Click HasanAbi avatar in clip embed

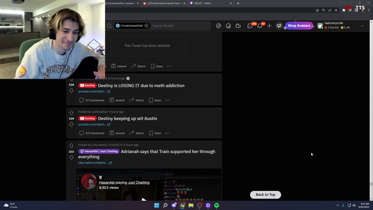tap(89, 181)
